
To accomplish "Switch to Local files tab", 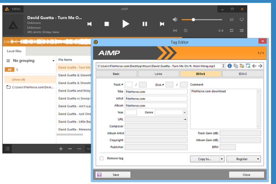I will click(14, 51).
